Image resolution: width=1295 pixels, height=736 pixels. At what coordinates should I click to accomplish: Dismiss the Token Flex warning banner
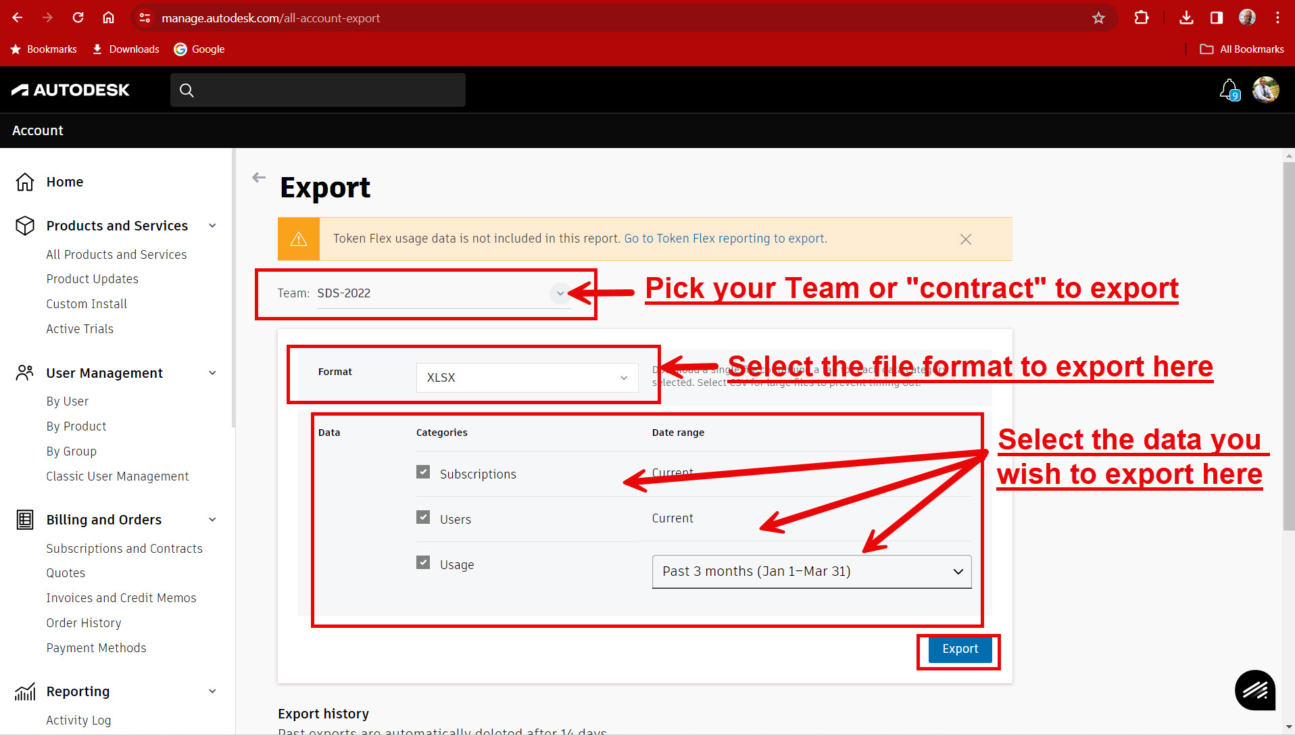[x=966, y=239]
